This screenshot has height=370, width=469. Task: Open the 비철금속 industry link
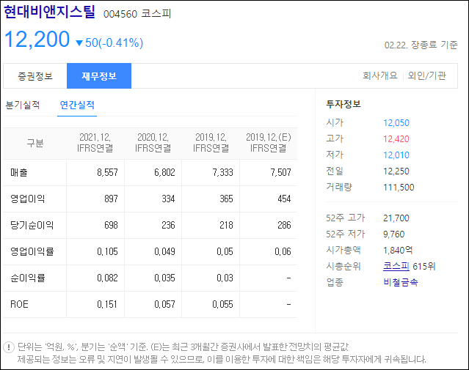tap(401, 282)
